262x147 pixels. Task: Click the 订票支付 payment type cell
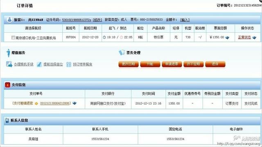232,103
